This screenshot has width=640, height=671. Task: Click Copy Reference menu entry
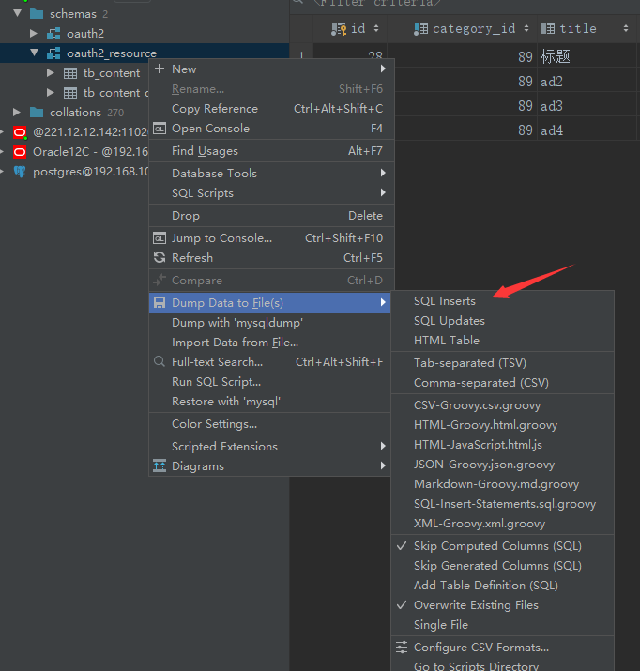271,109
